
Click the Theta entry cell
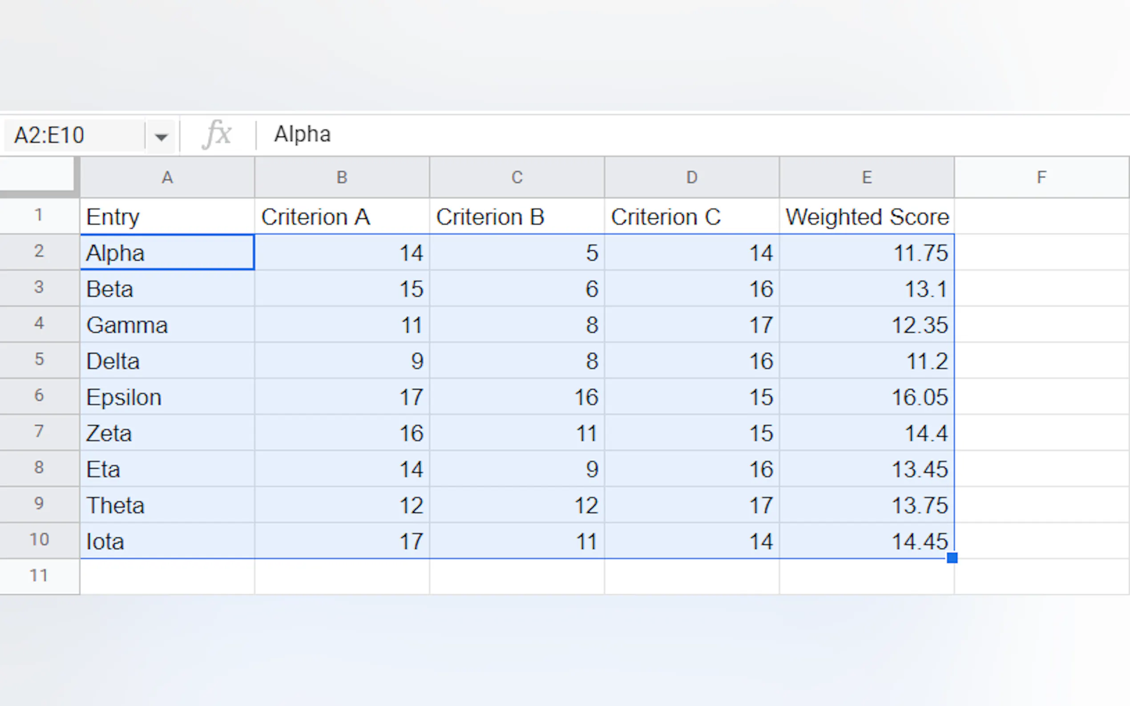[167, 505]
